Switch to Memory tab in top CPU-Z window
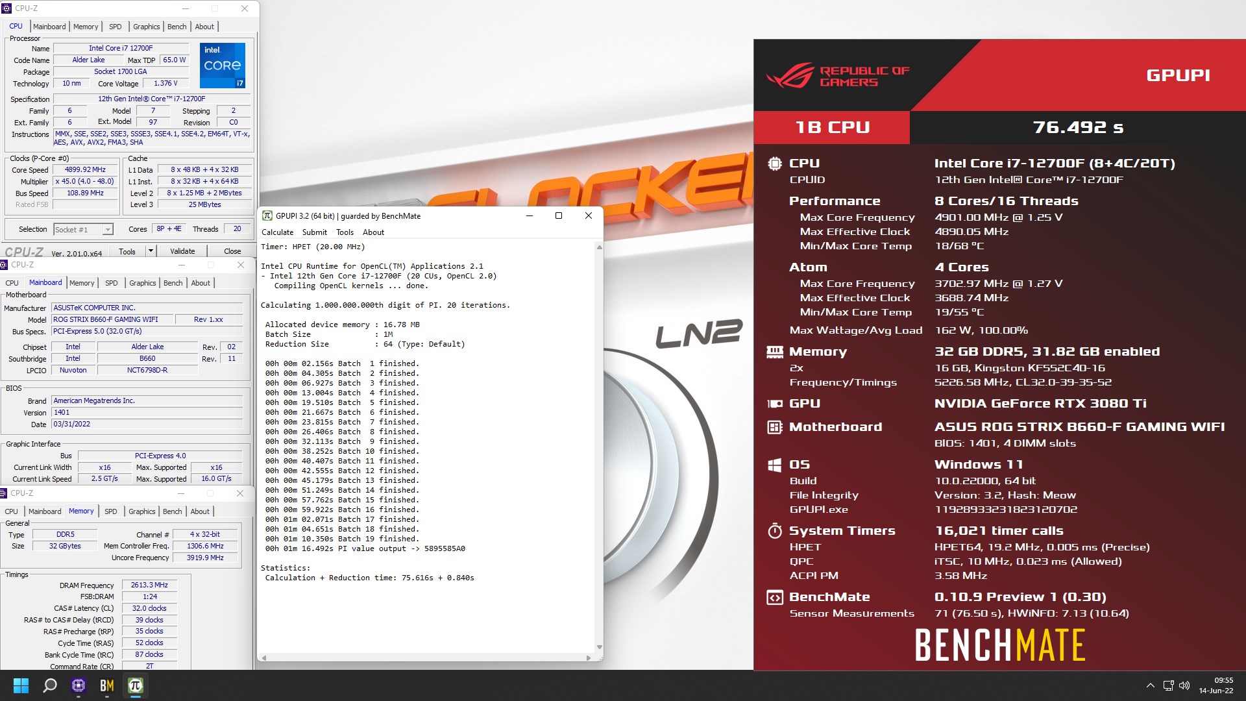 (86, 27)
